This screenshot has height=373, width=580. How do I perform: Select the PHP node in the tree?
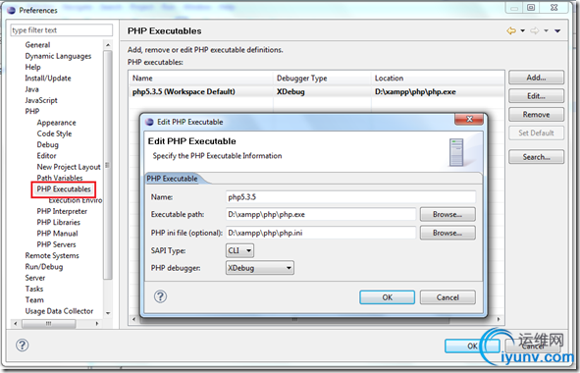32,111
